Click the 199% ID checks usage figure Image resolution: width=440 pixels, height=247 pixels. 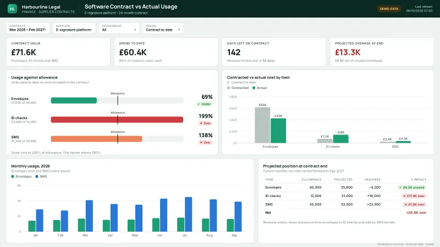(206, 116)
